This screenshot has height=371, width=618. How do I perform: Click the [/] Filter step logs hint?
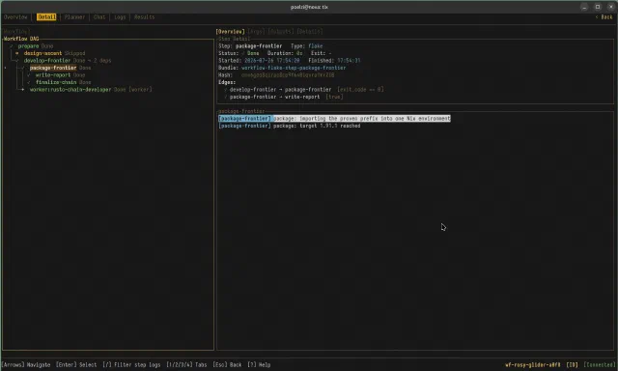point(131,365)
